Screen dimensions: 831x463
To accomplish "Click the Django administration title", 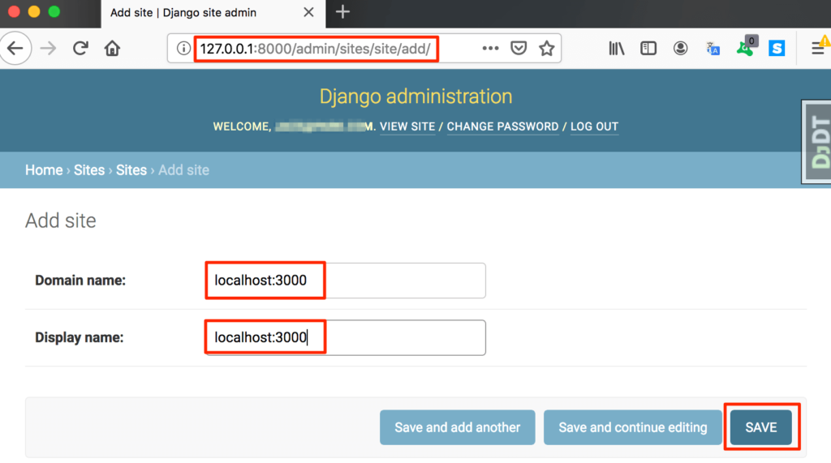I will click(416, 96).
